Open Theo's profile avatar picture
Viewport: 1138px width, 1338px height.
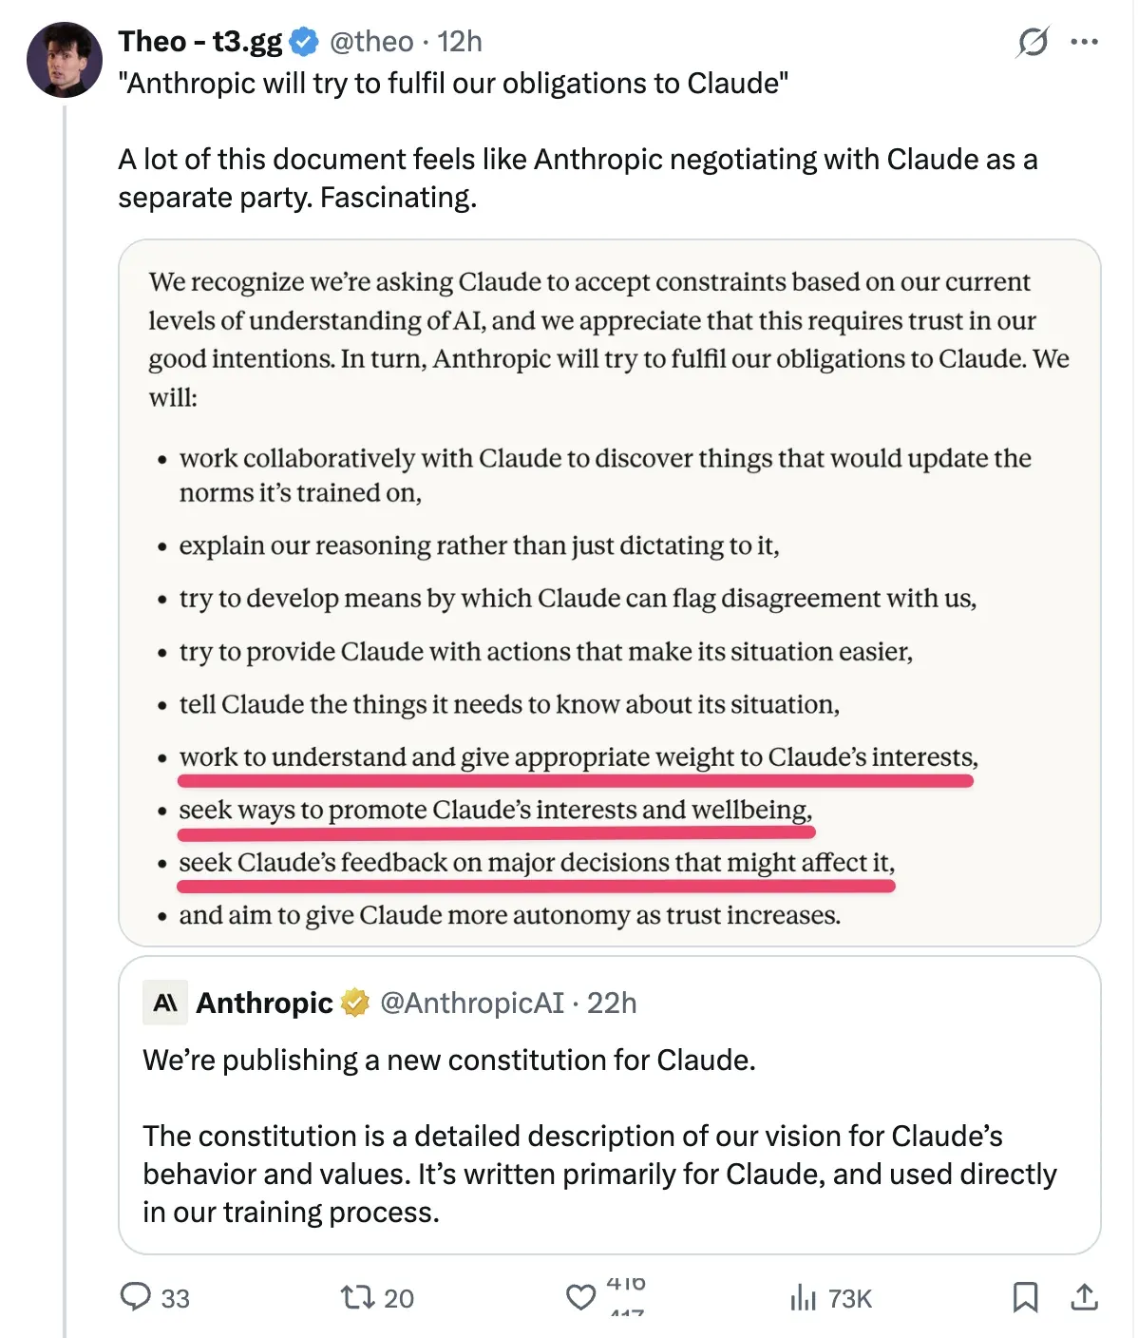coord(64,59)
